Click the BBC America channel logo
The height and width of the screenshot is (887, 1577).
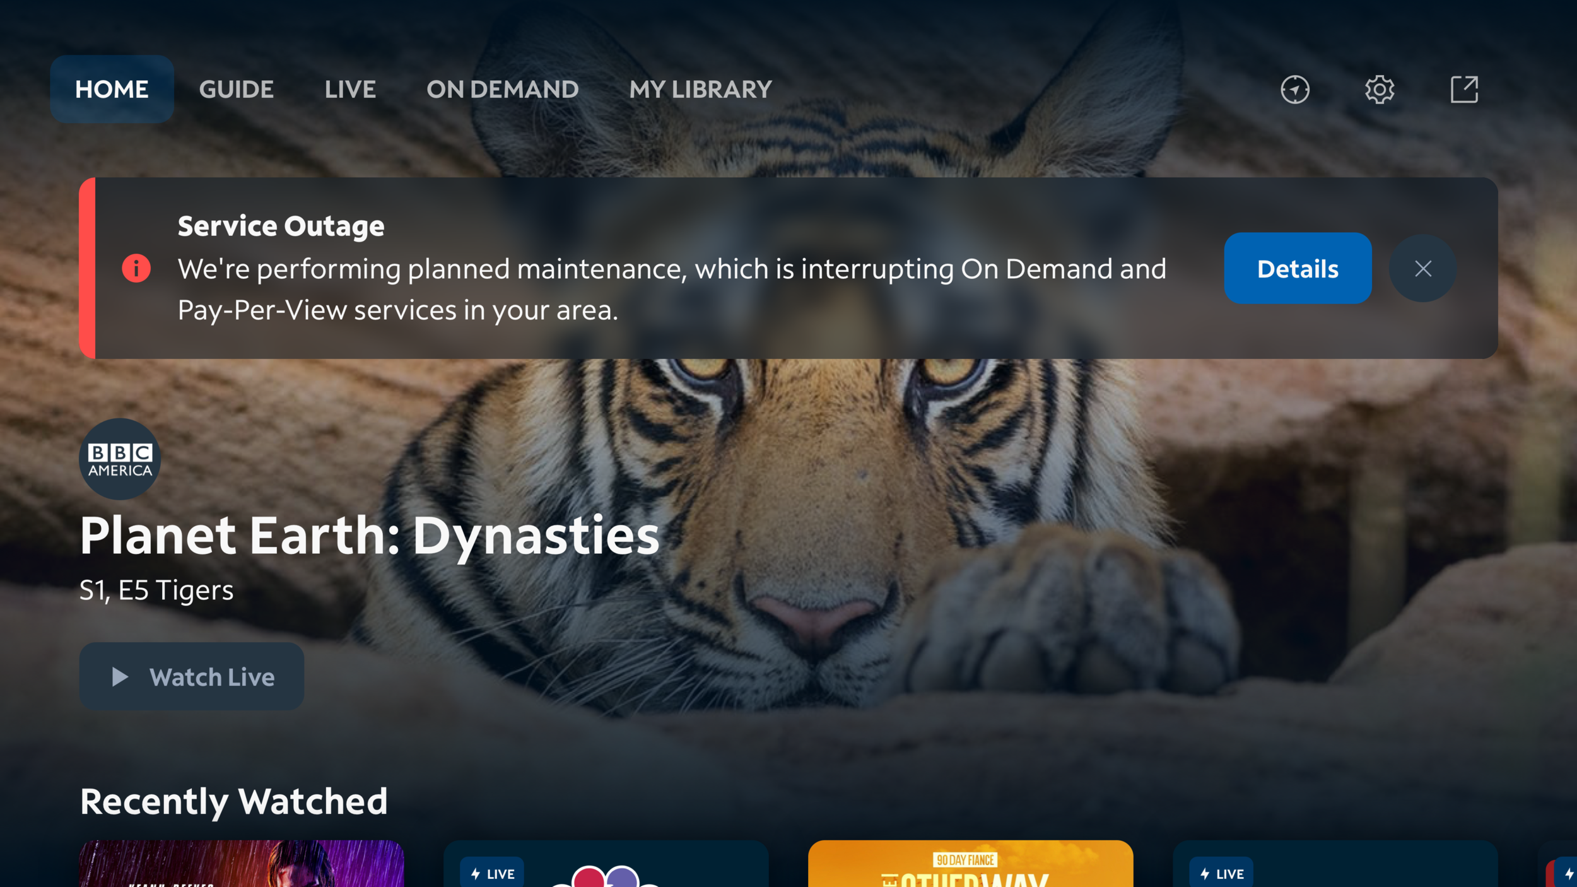pyautogui.click(x=120, y=459)
